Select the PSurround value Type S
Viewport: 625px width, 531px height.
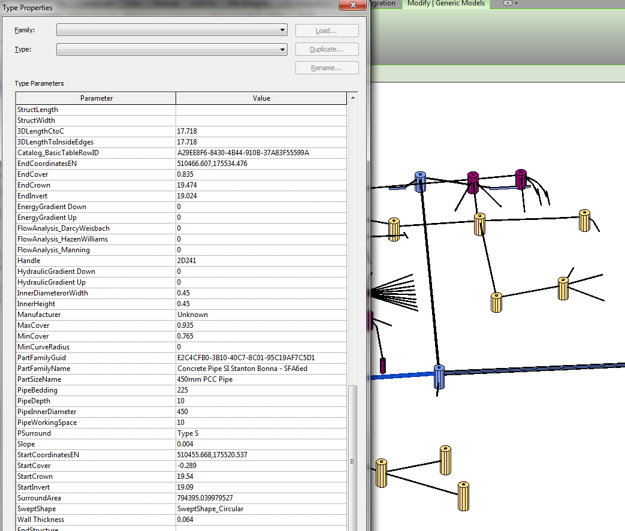[188, 433]
